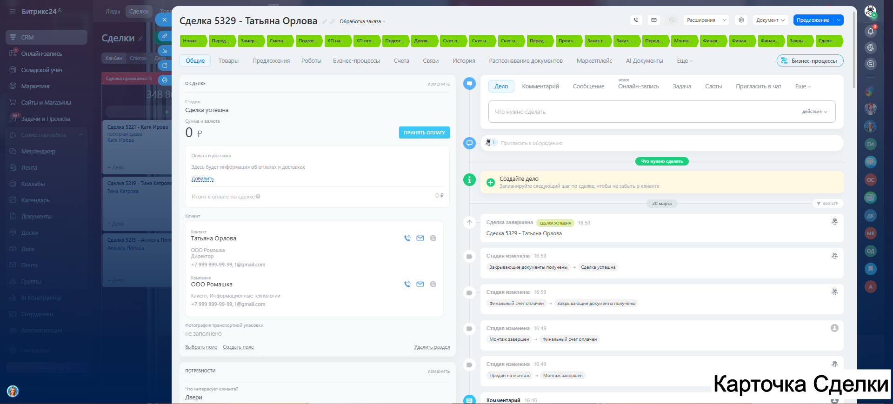Switch to the Товары tab
This screenshot has height=404, width=893.
pyautogui.click(x=228, y=61)
